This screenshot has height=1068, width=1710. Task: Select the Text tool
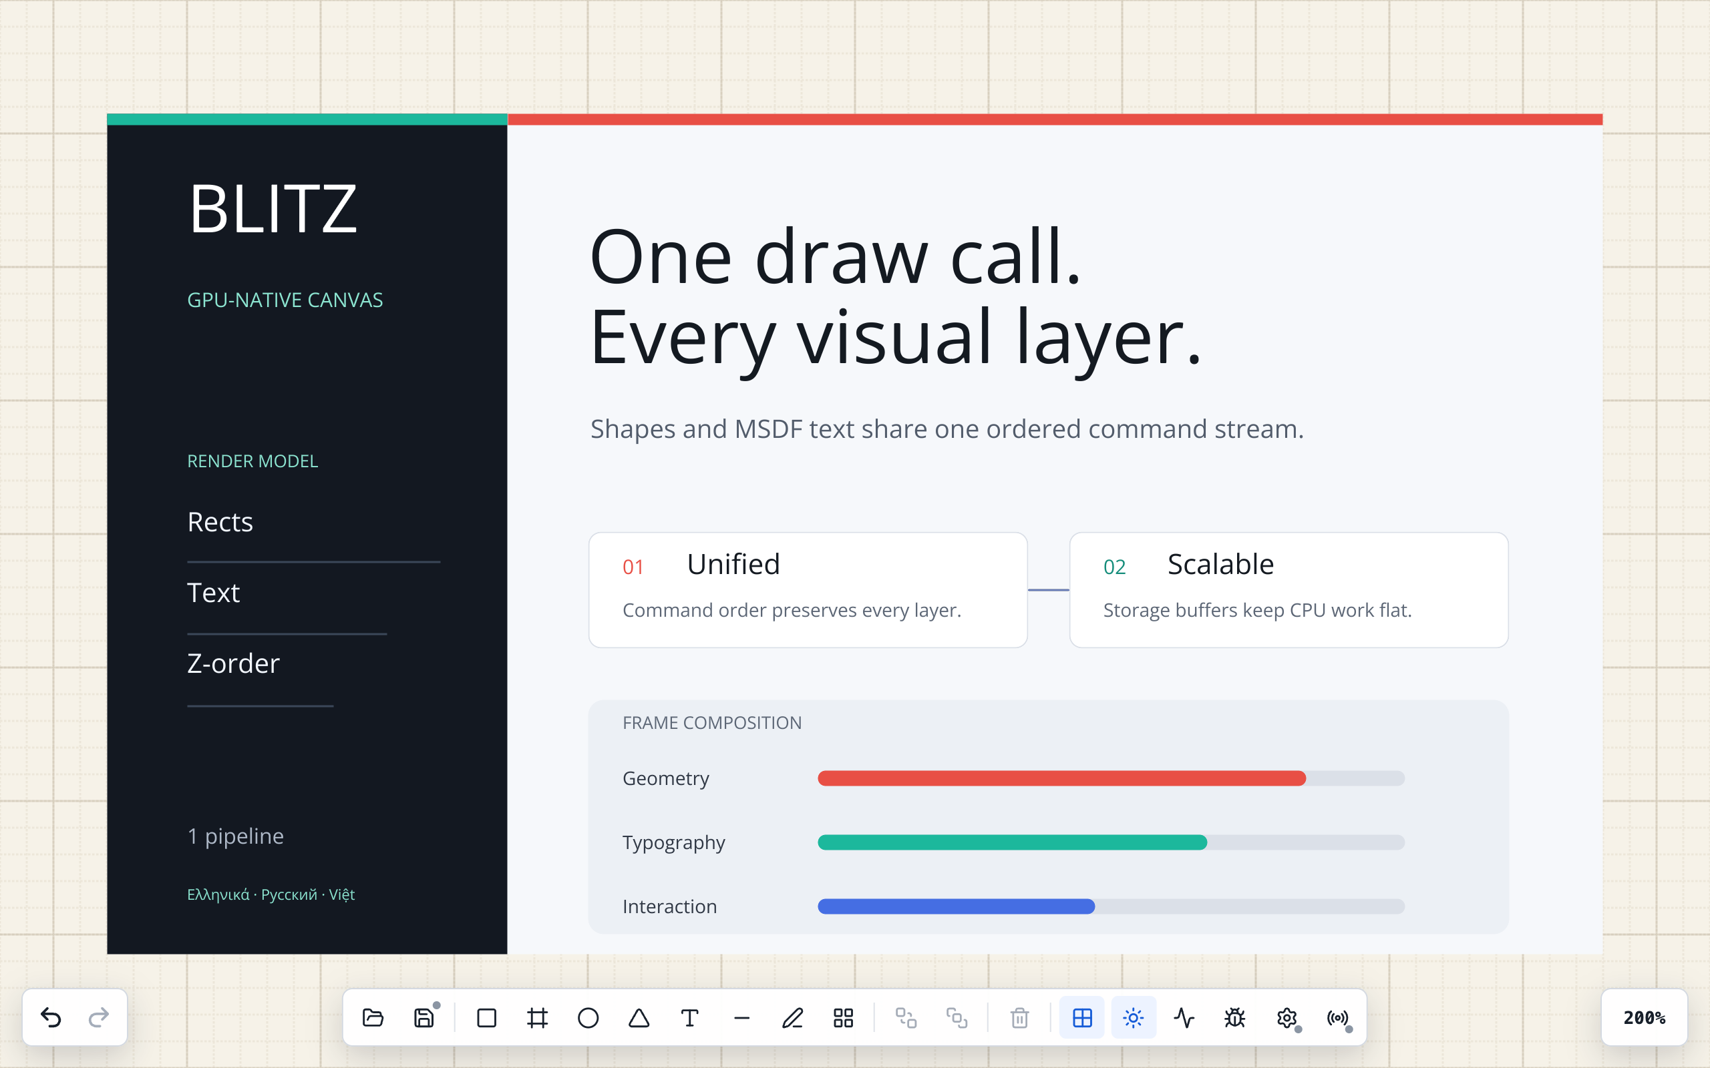691,1018
